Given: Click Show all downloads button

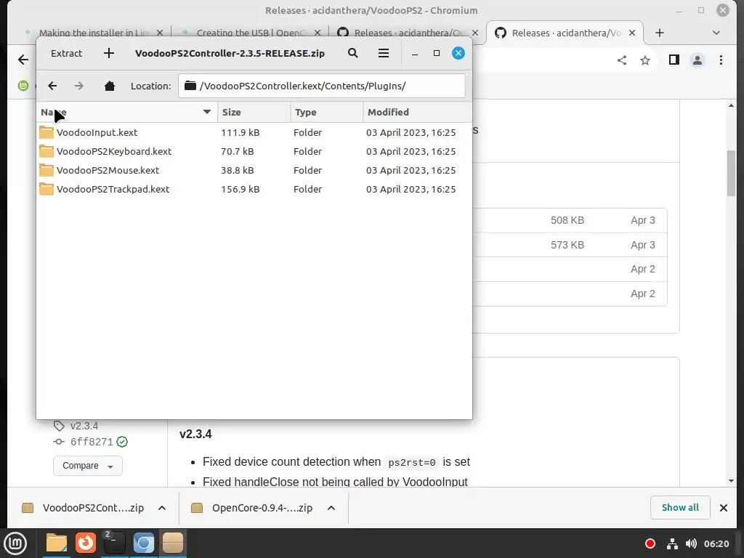Looking at the screenshot, I should [680, 508].
